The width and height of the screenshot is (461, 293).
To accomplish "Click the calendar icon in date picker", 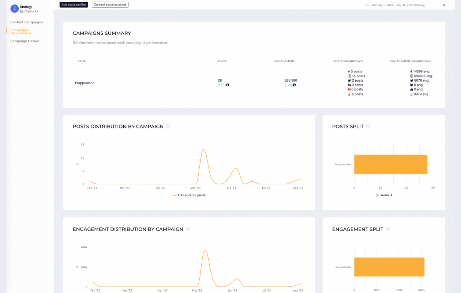I will 367,5.
